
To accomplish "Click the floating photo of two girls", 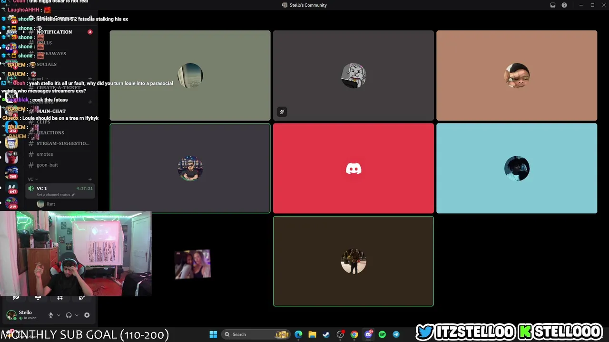I will pos(193,264).
